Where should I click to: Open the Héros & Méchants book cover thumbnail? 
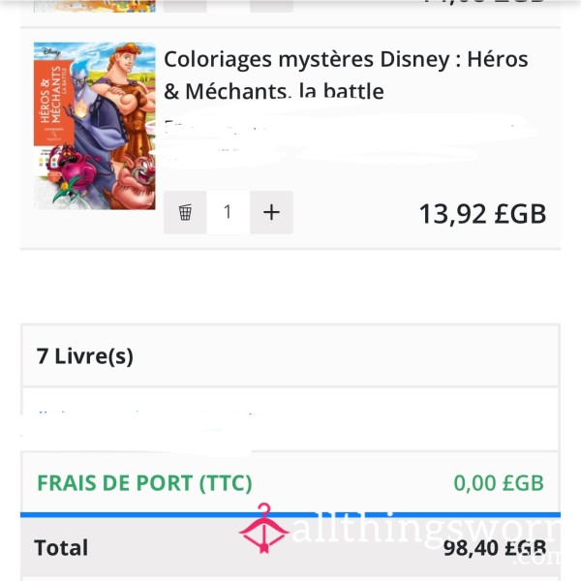95,126
